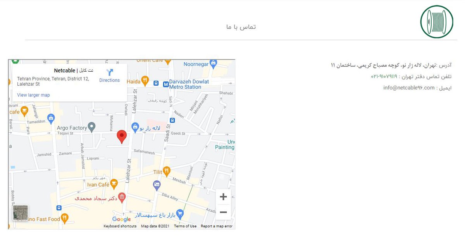This screenshot has height=249, width=465.
Task: Click the green cable spool site logo
Action: (x=437, y=22)
